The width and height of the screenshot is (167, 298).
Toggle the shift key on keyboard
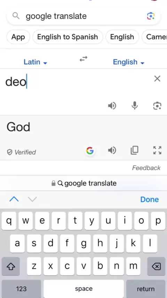click(11, 267)
